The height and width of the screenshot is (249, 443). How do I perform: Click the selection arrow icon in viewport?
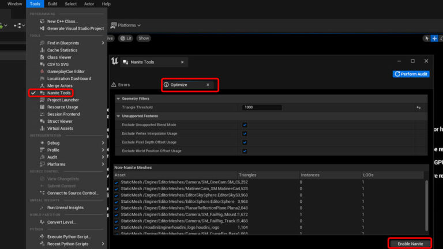[x=426, y=38]
